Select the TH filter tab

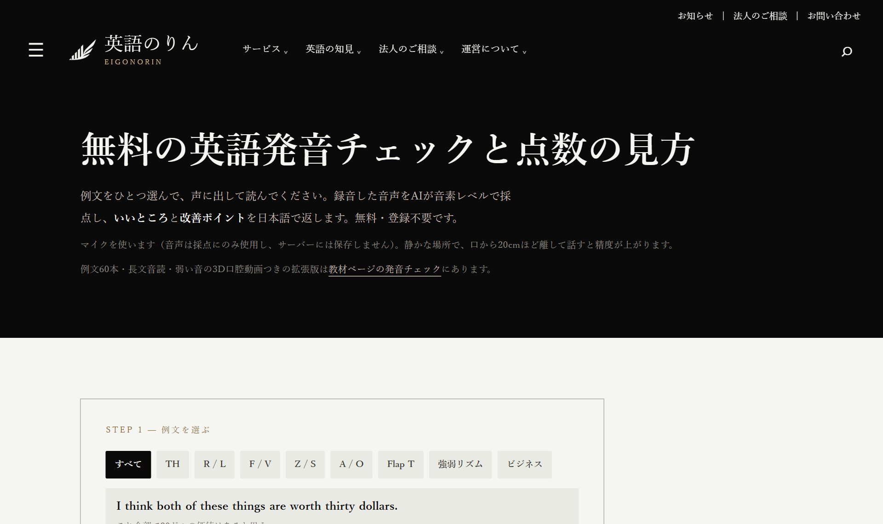point(173,465)
